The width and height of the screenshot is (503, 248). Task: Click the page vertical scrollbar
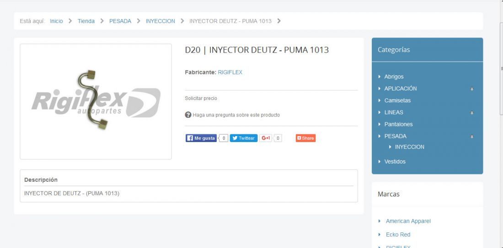point(501,69)
